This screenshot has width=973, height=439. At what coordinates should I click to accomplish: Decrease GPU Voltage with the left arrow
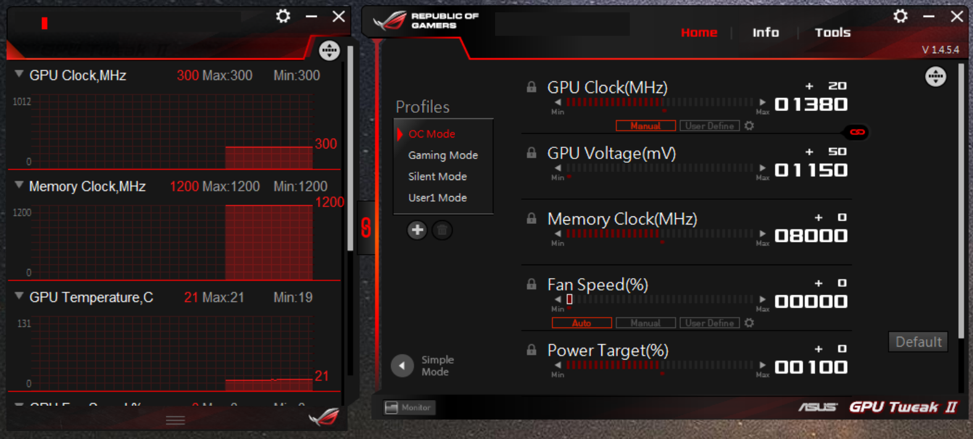[x=558, y=168]
